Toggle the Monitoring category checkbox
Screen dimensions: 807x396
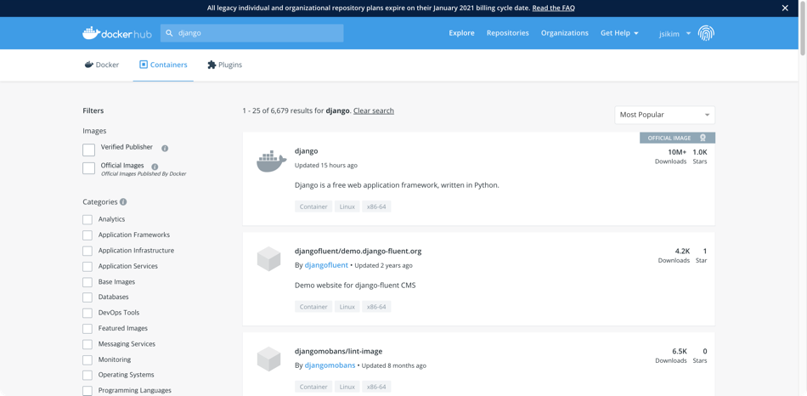point(87,360)
